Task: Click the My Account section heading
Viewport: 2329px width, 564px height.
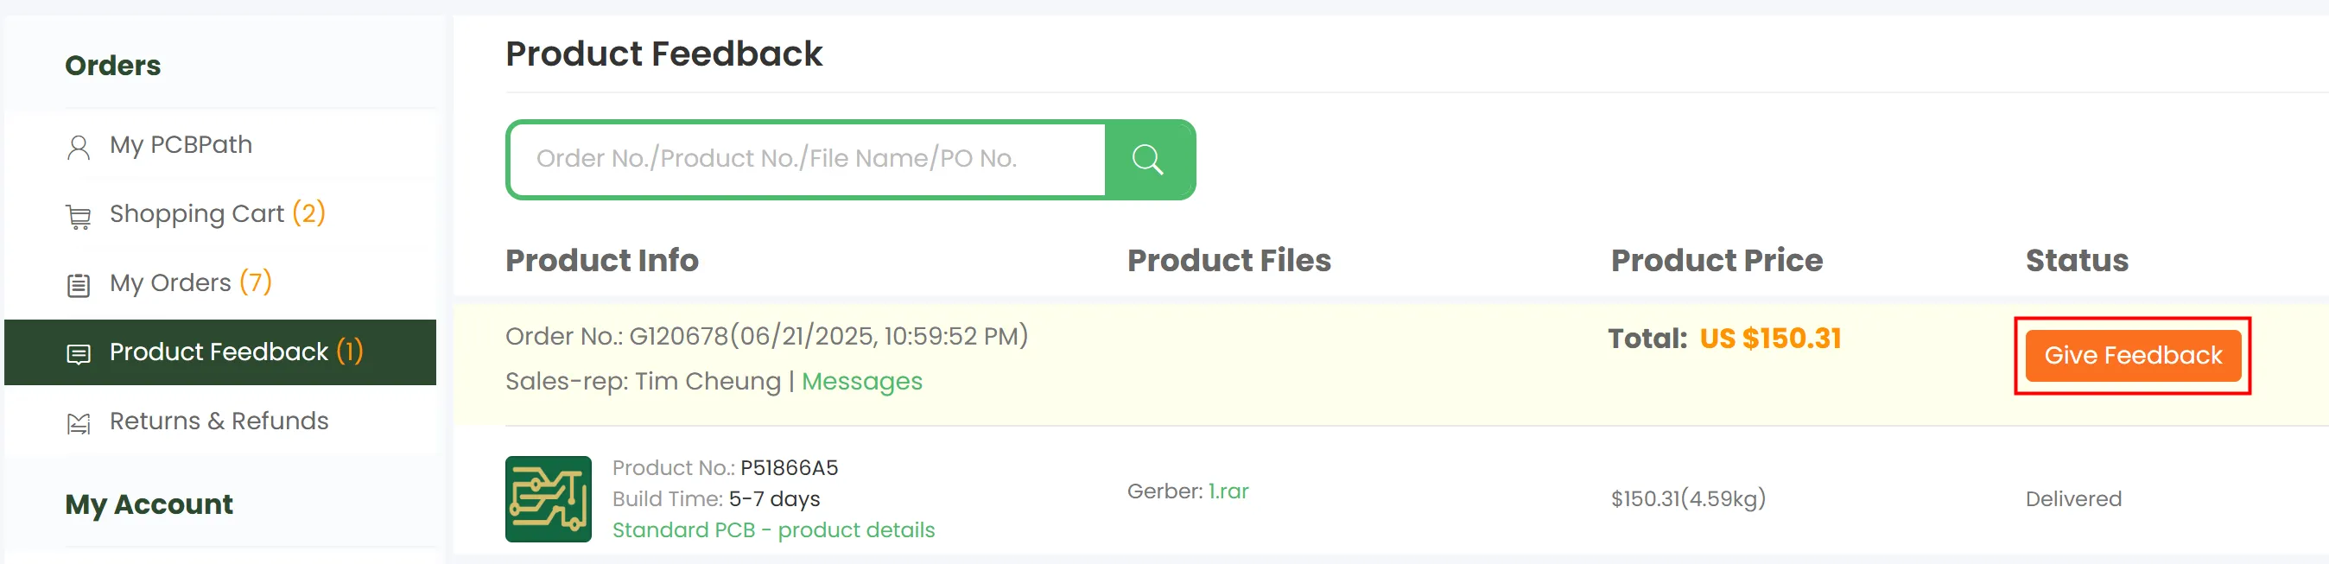Action: coord(149,504)
